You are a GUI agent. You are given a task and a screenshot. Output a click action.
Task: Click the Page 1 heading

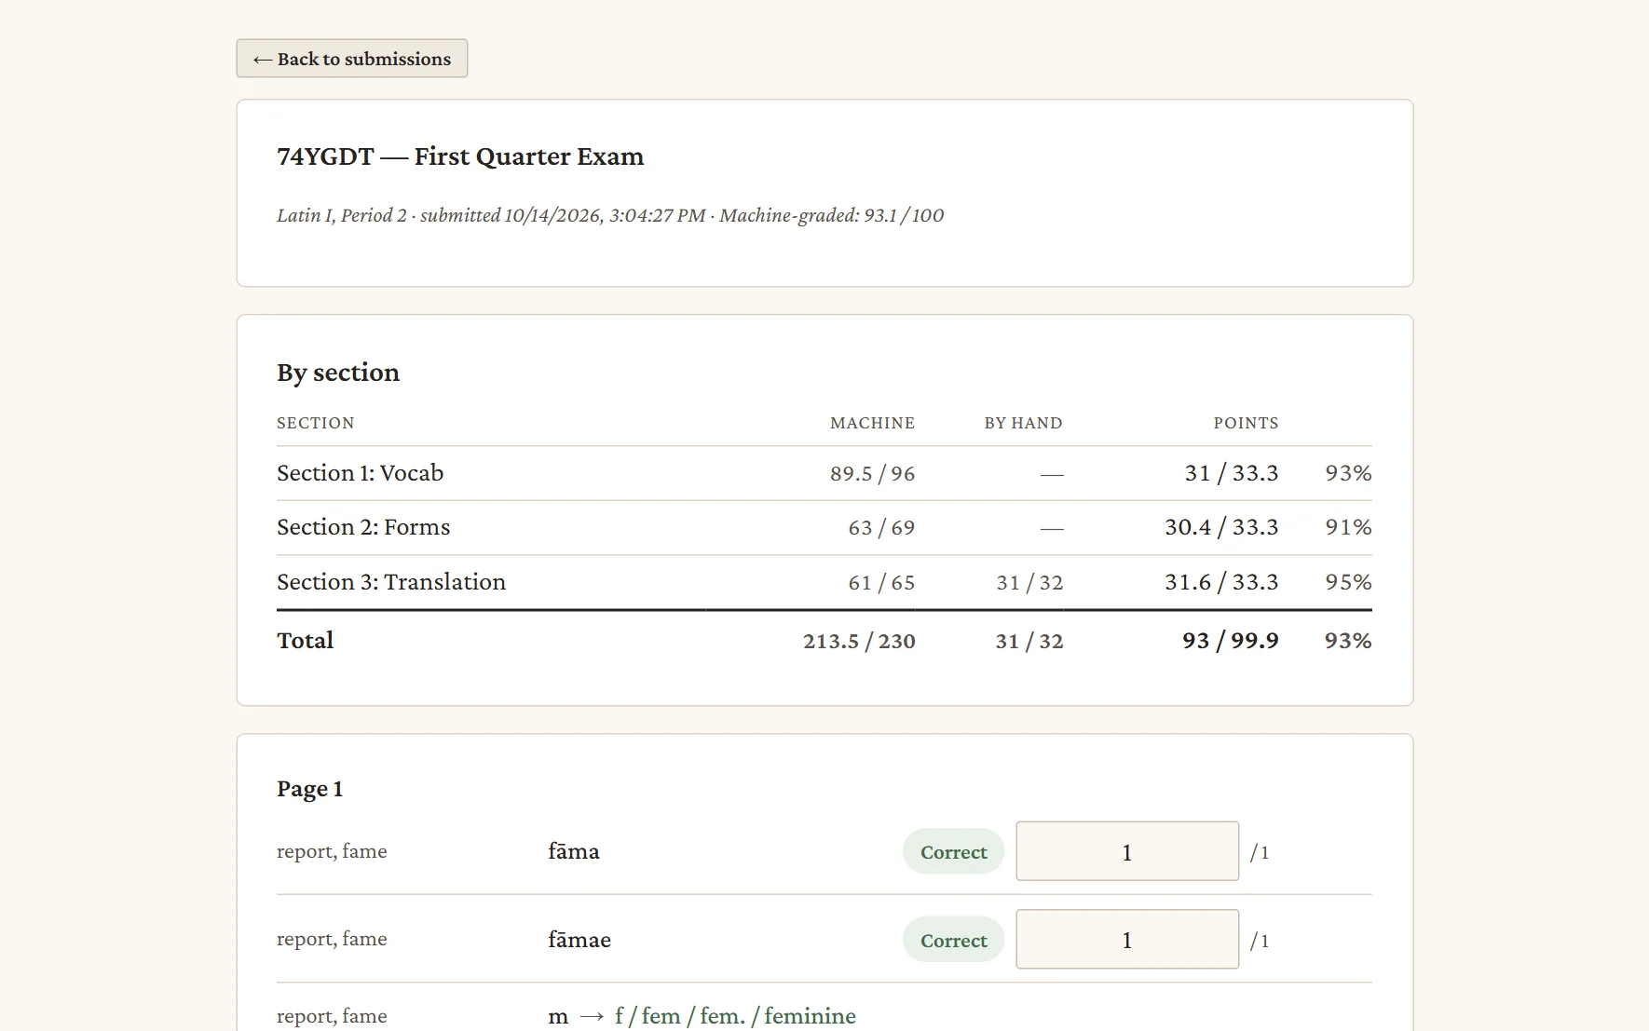coord(309,790)
